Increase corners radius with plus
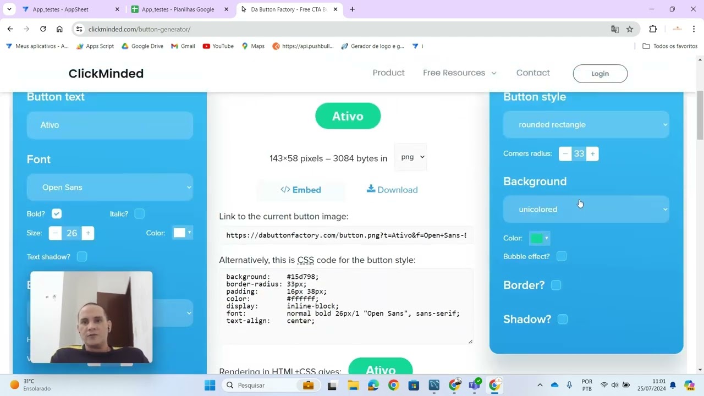 tap(592, 154)
